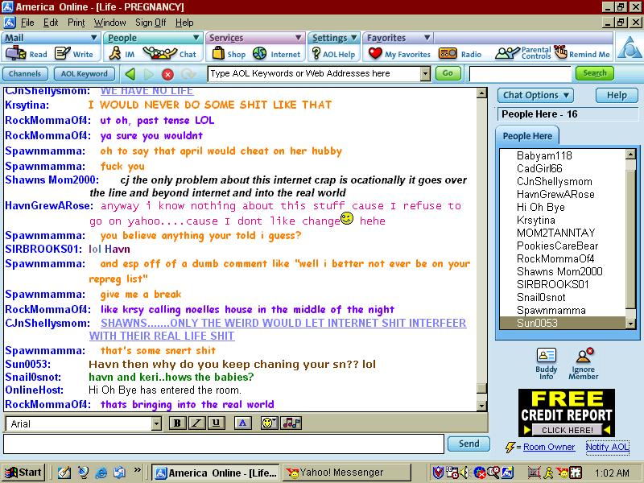Click the green Search button
The width and height of the screenshot is (644, 483).
(595, 73)
